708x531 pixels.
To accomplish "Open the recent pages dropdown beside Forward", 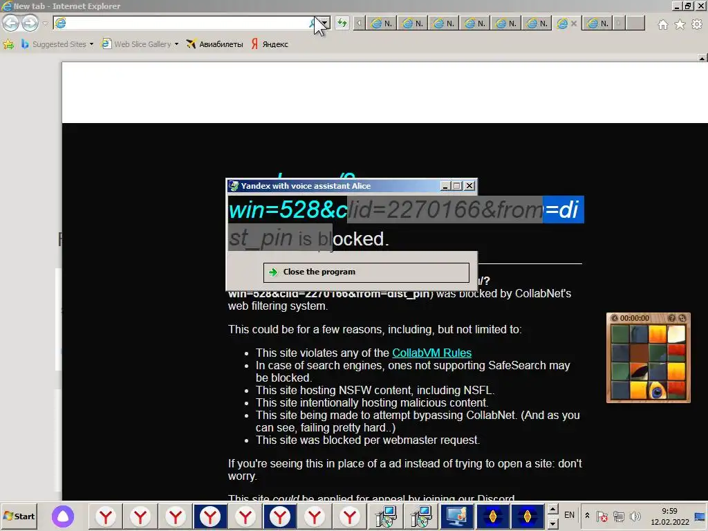I will (45, 23).
